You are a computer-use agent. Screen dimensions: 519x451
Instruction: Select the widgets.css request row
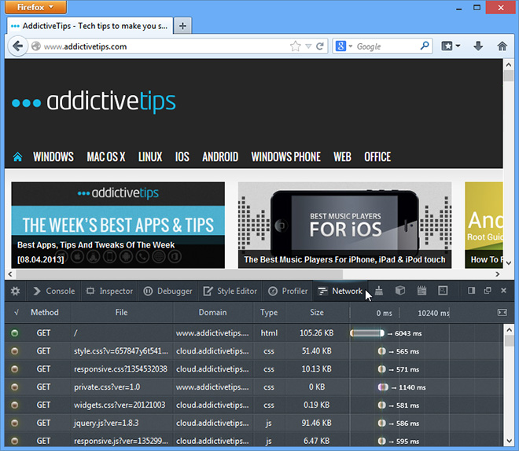(254, 405)
